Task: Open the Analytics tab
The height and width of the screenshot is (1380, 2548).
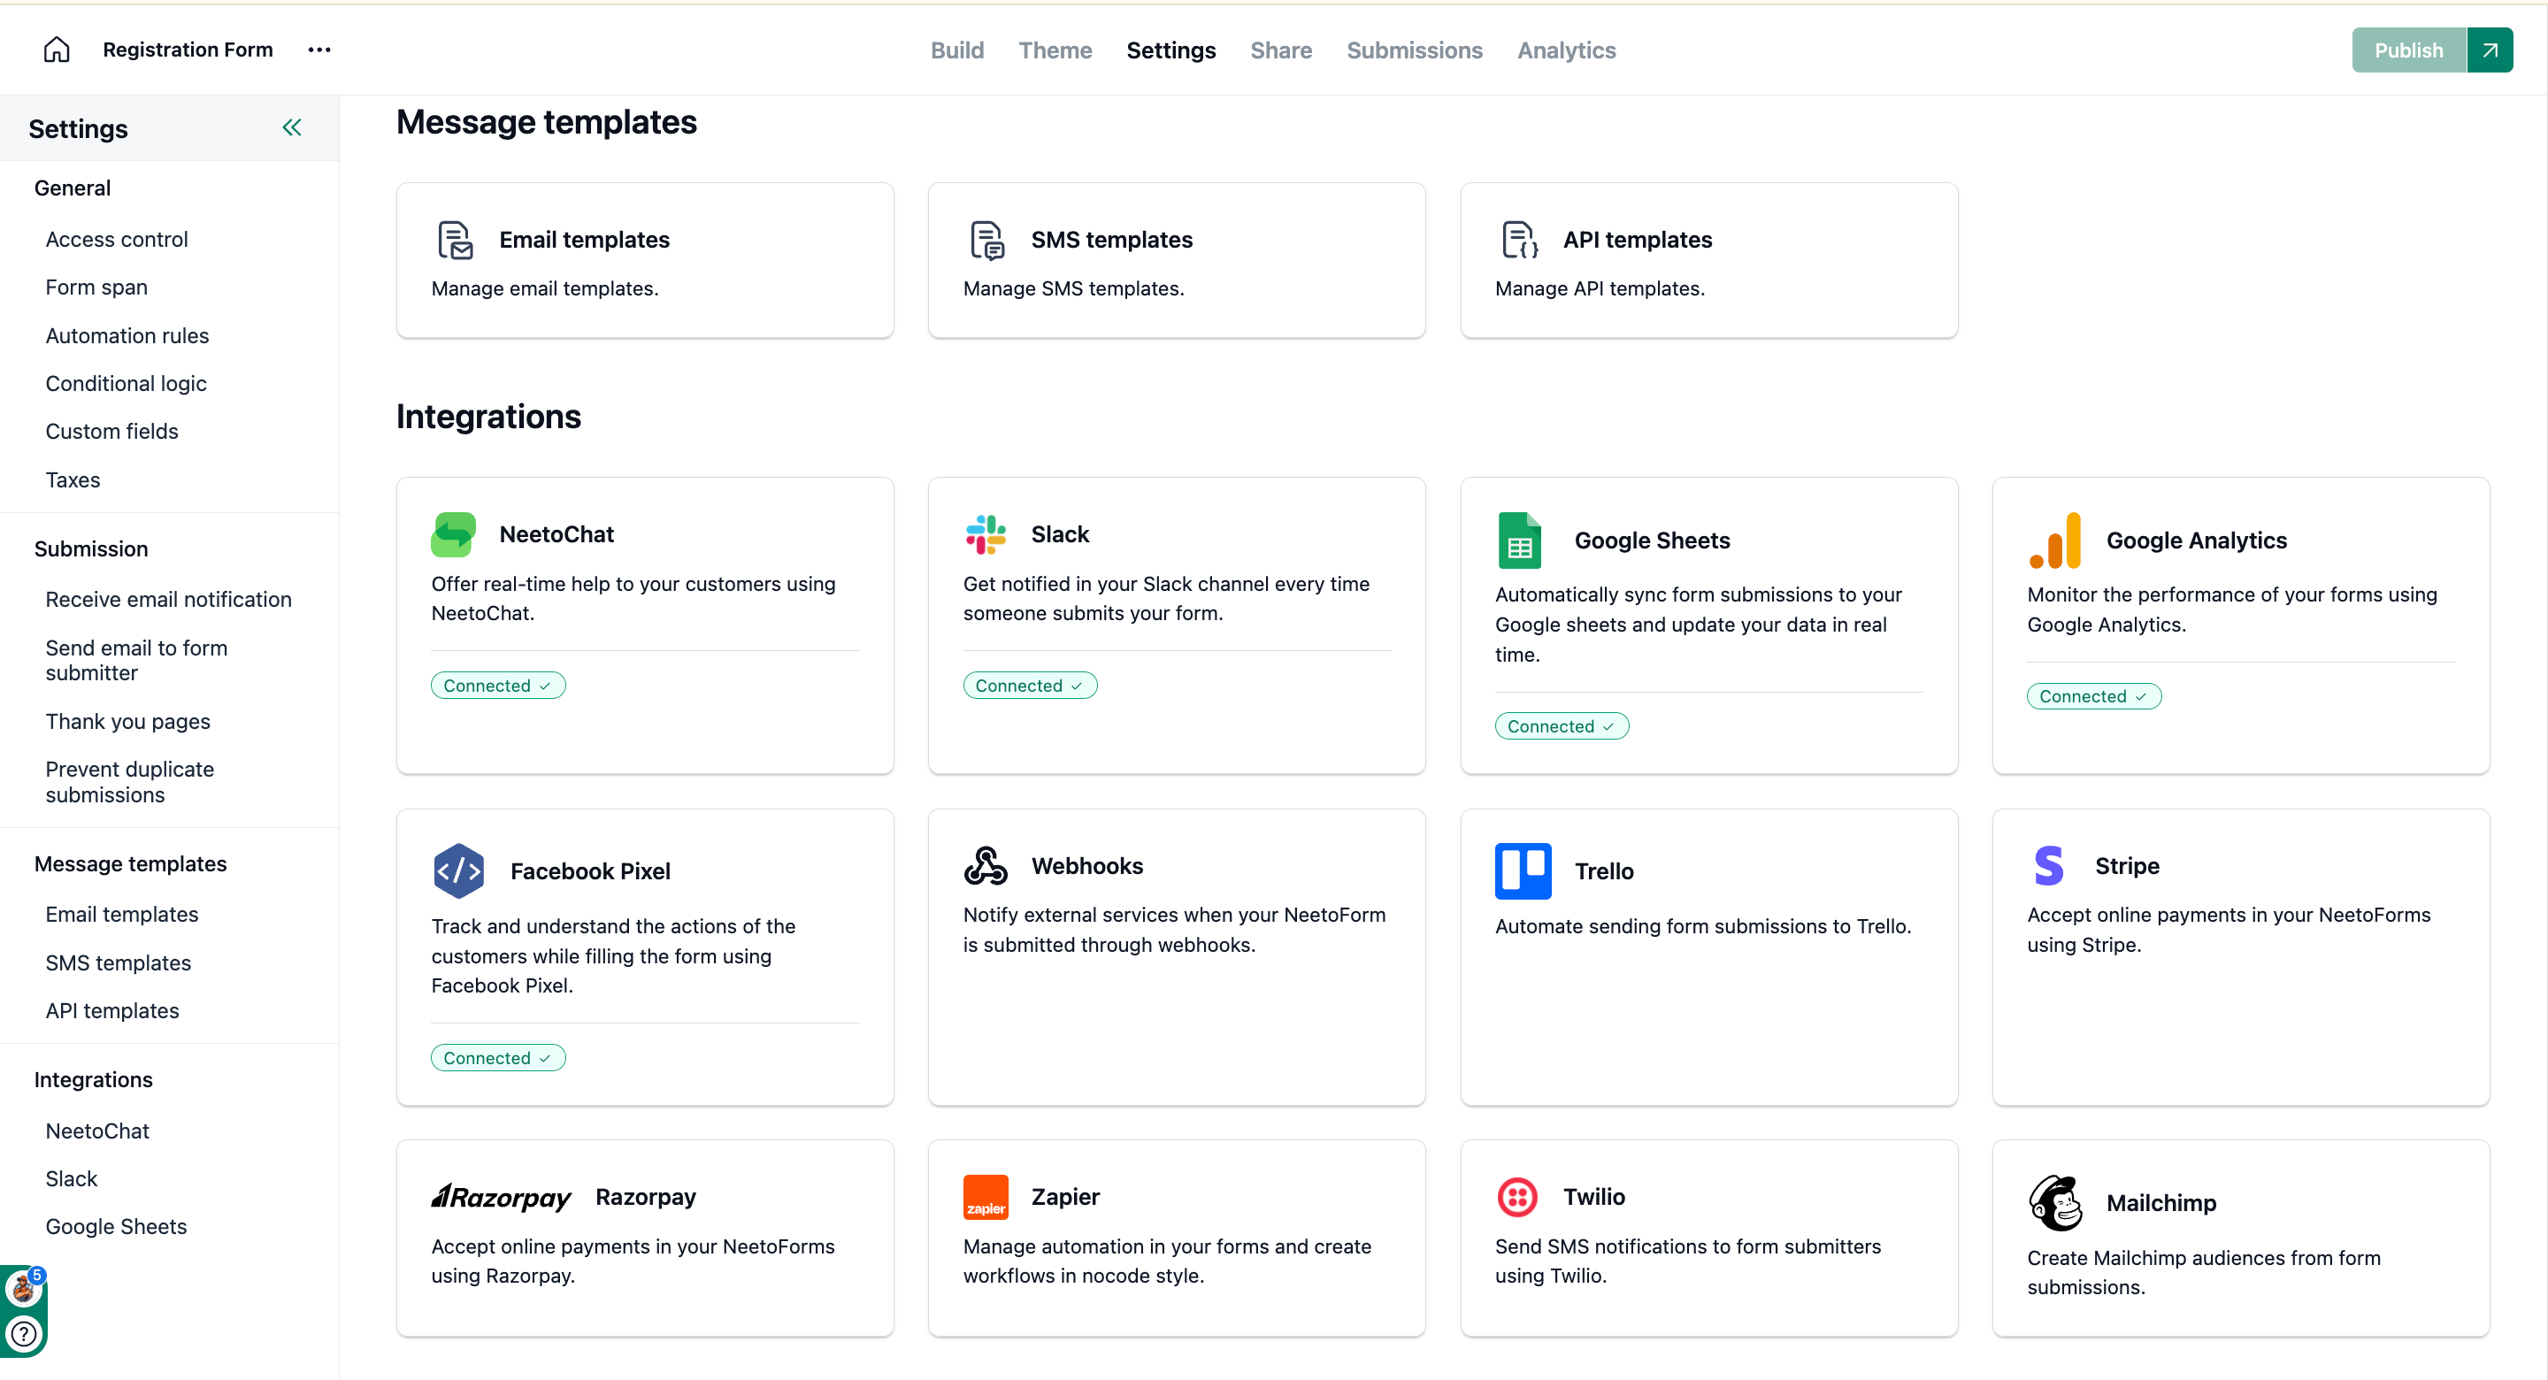Action: tap(1567, 50)
